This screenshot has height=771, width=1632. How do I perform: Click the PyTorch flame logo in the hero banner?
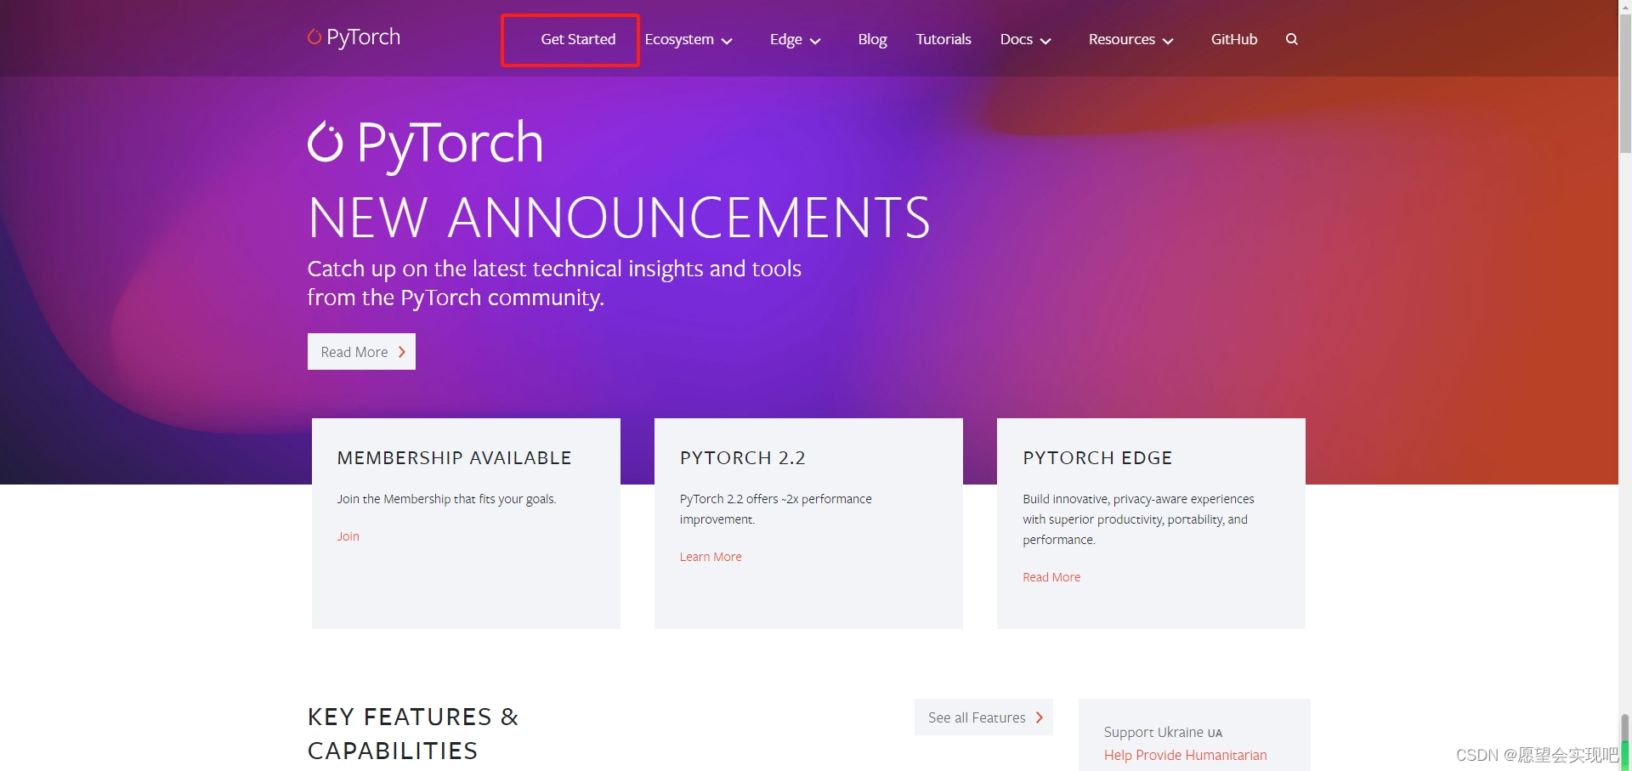coord(326,142)
